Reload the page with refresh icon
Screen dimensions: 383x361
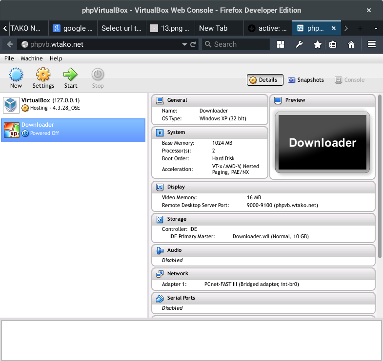(193, 44)
